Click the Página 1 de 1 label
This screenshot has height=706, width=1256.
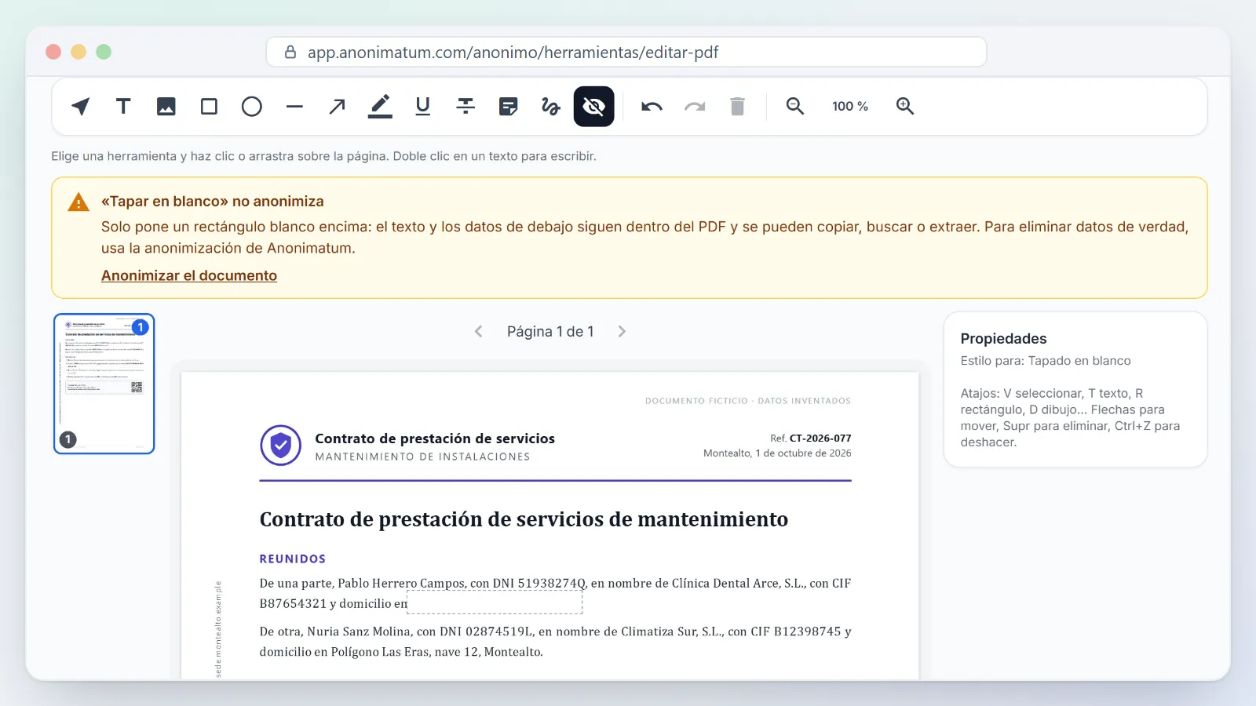pos(550,332)
